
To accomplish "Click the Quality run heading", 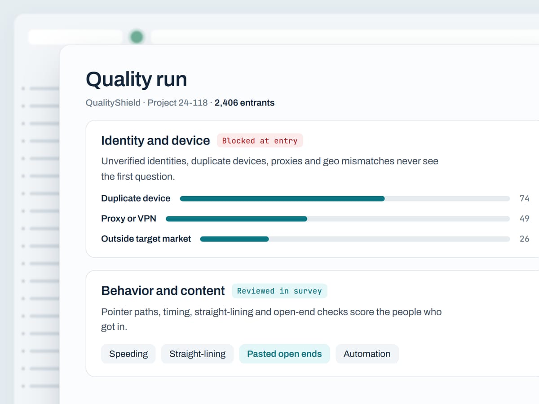I will coord(136,79).
